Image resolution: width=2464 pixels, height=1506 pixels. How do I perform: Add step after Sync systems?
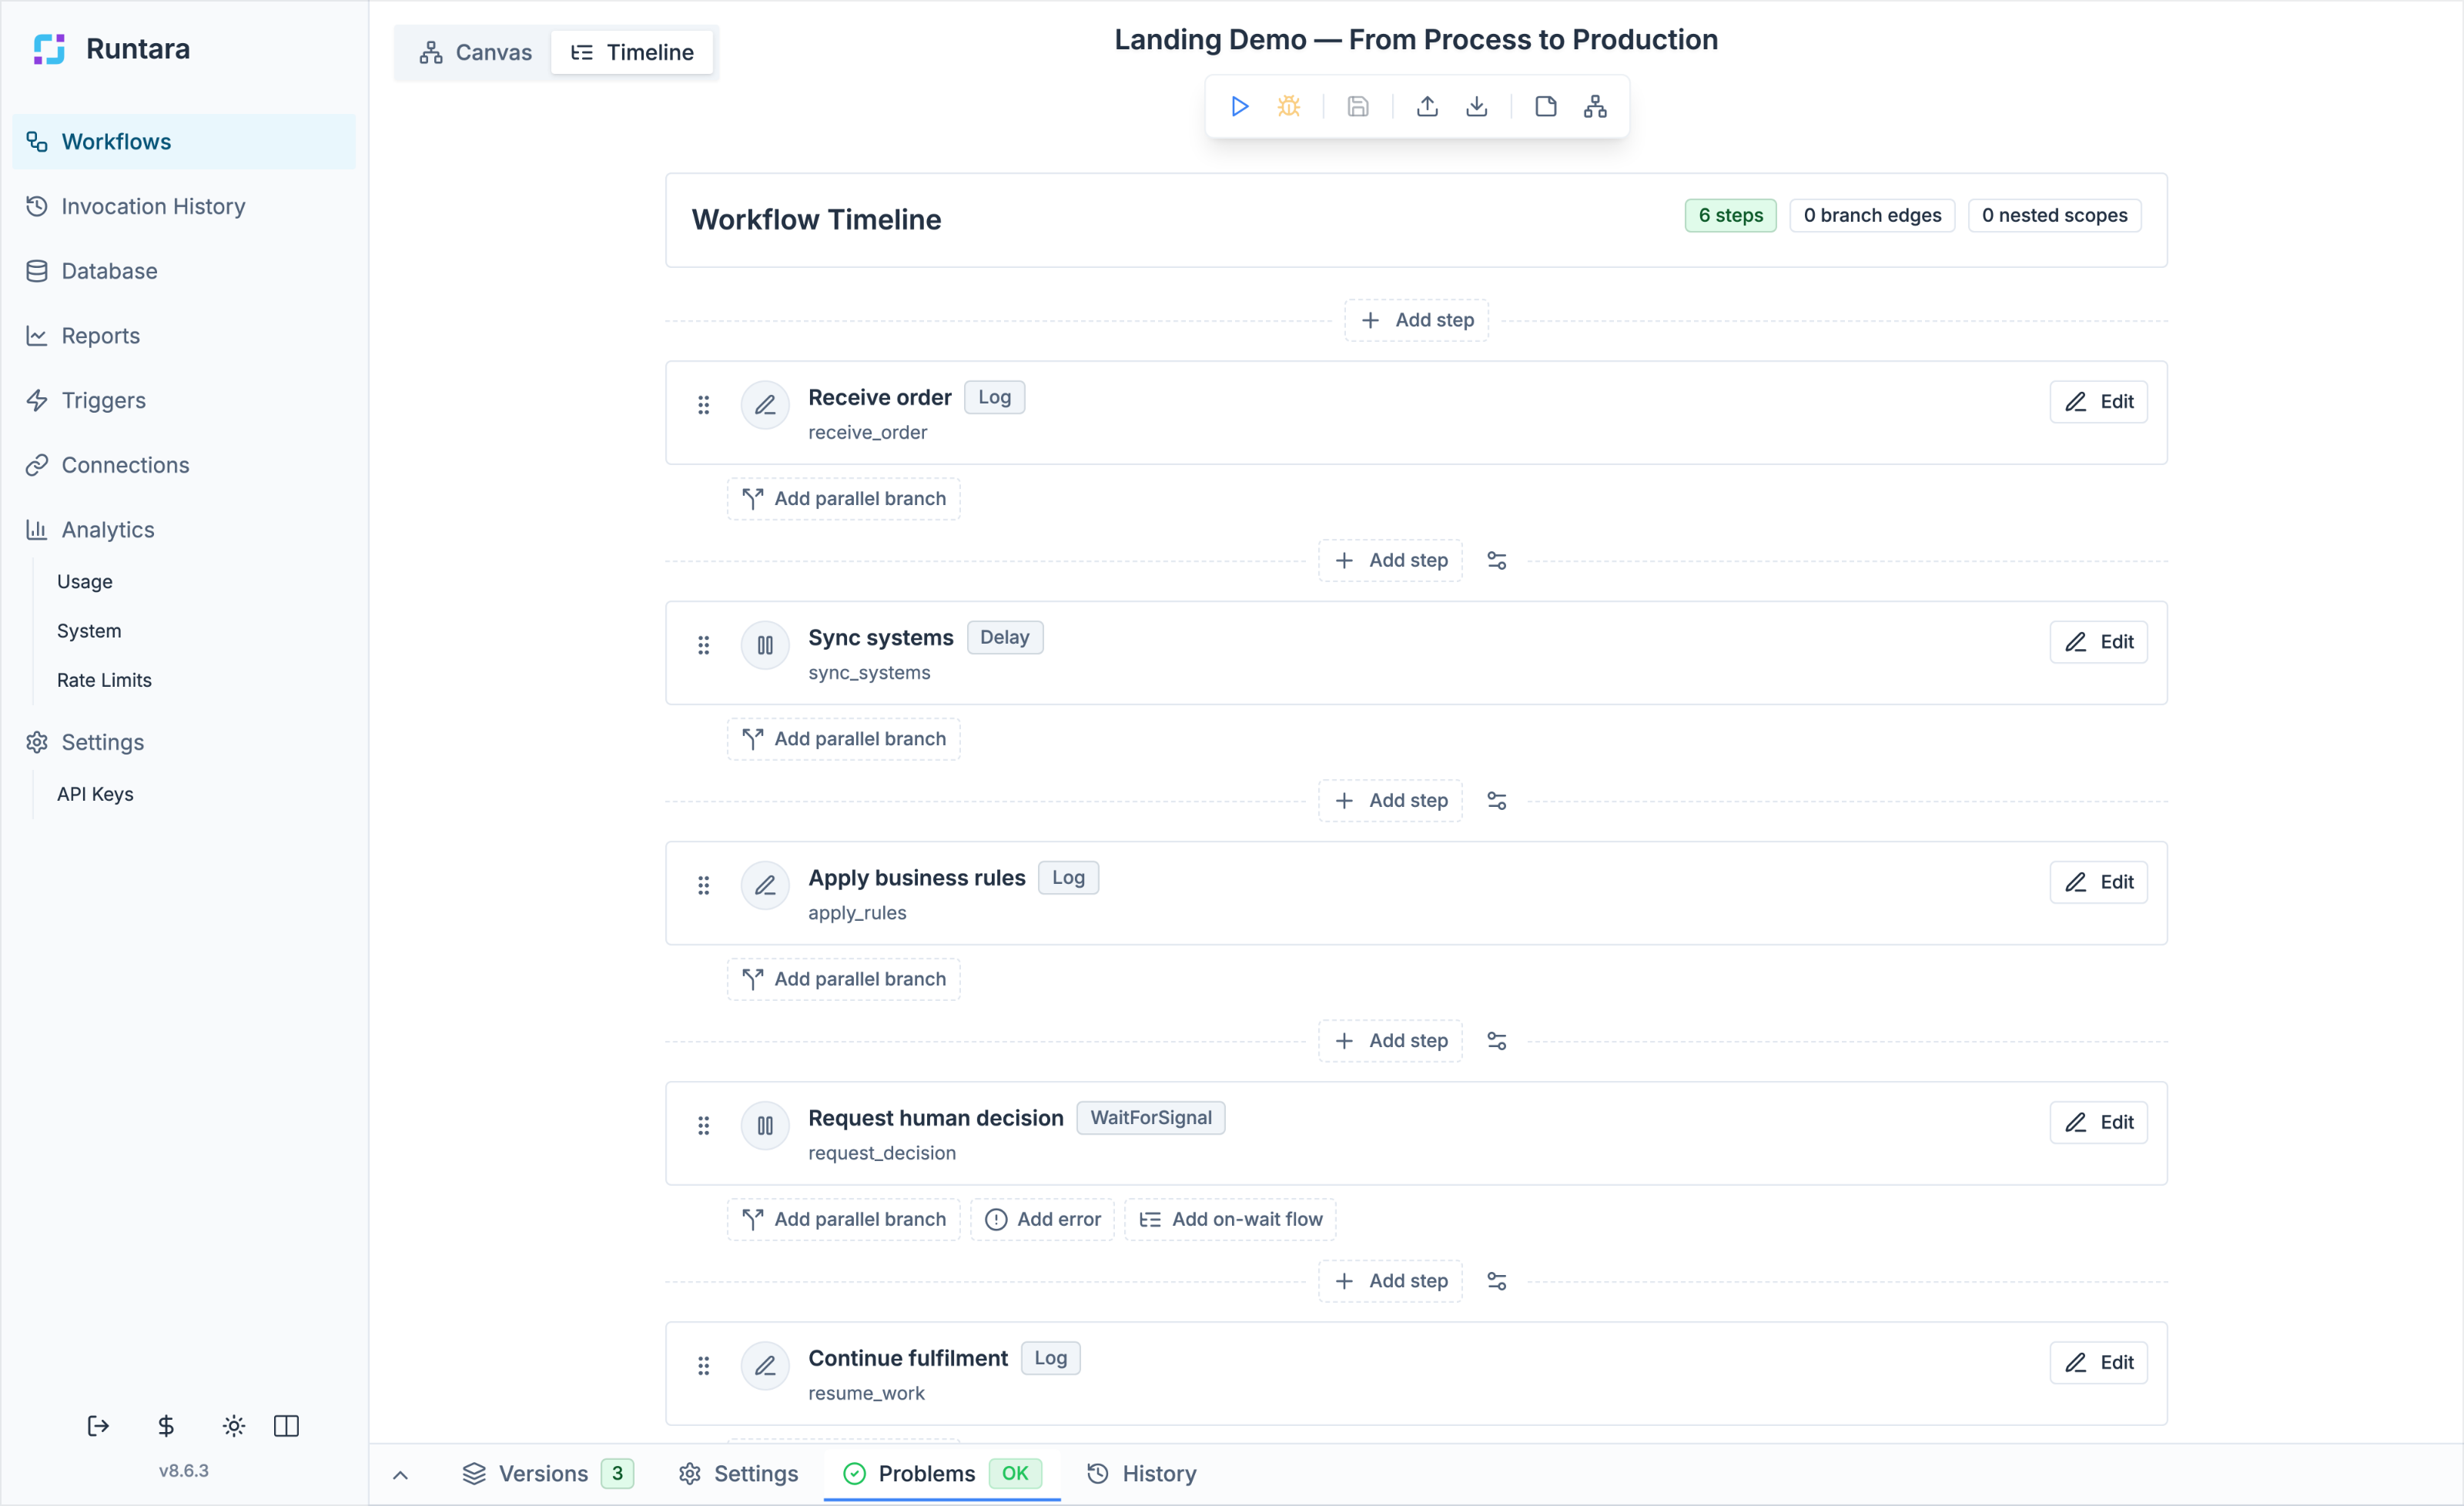pyautogui.click(x=1391, y=801)
